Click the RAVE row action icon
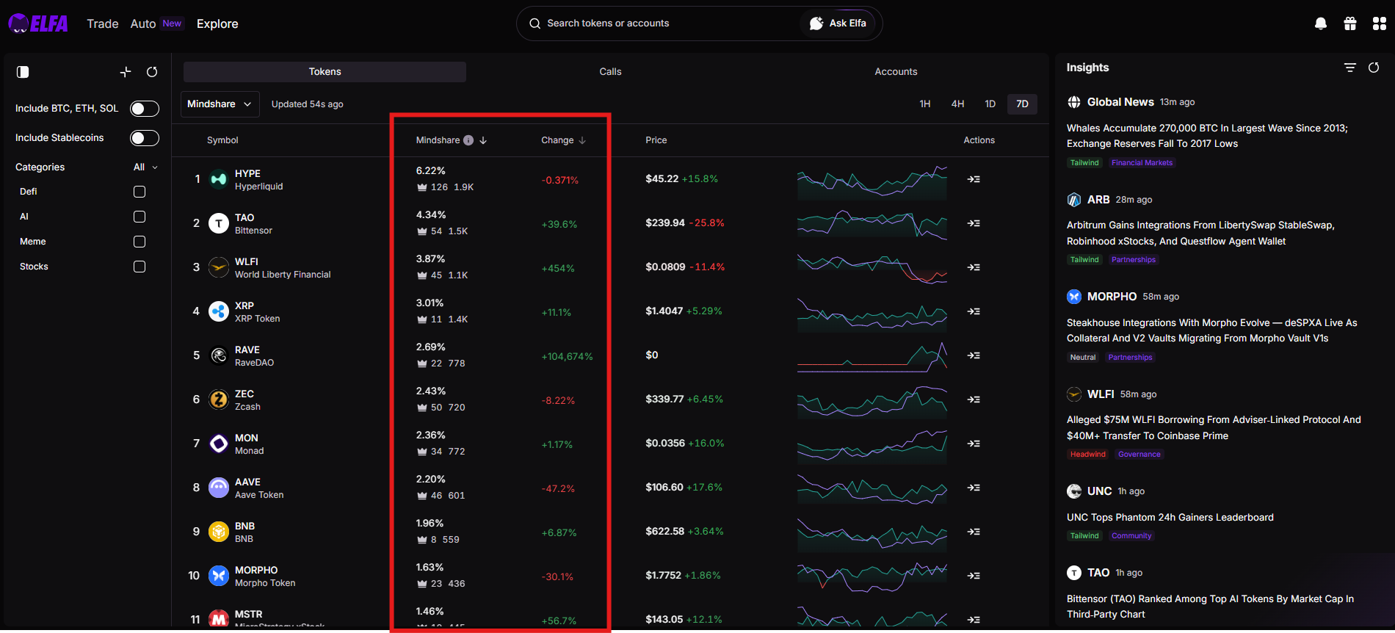This screenshot has height=633, width=1395. [x=974, y=355]
